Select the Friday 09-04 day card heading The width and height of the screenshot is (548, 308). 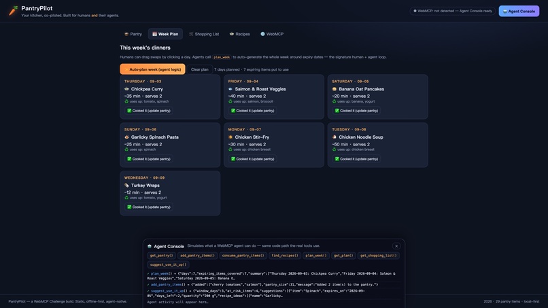point(243,81)
